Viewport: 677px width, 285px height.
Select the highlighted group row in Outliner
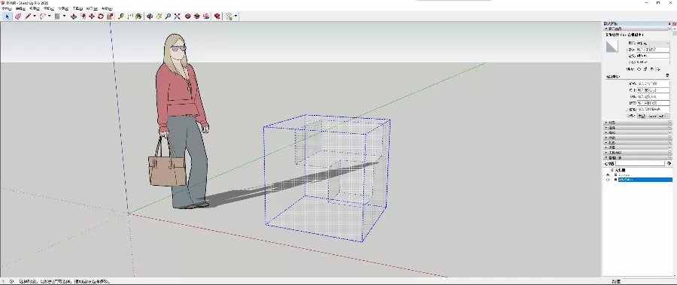pos(645,180)
